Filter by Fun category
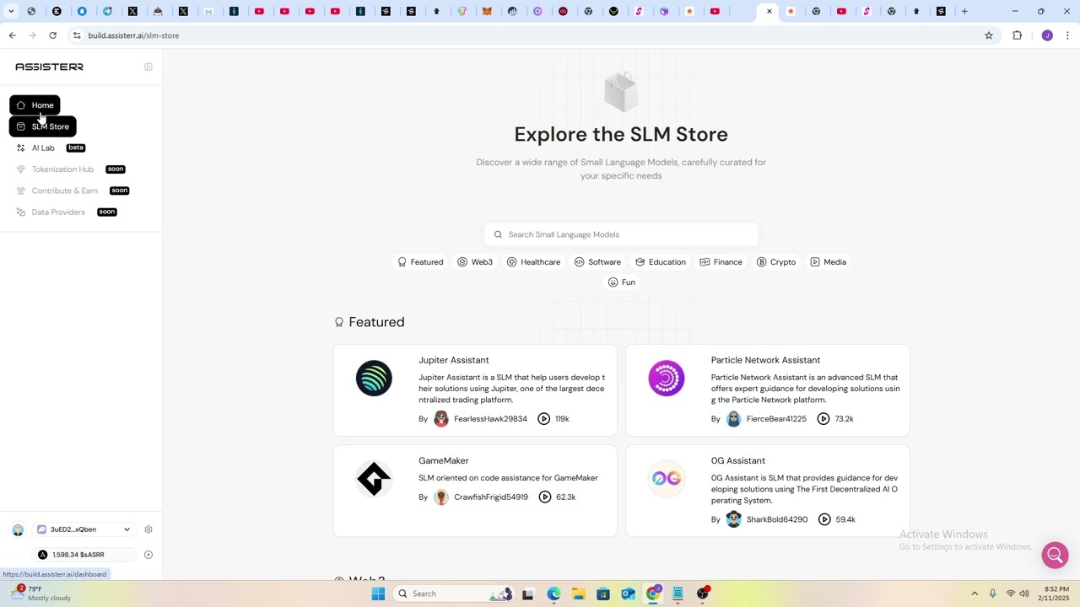Viewport: 1080px width, 607px height. pos(622,282)
